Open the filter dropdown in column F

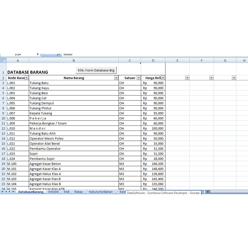[211, 78]
